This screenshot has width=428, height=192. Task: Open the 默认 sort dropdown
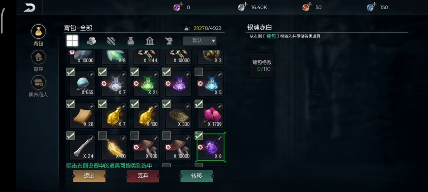199,41
